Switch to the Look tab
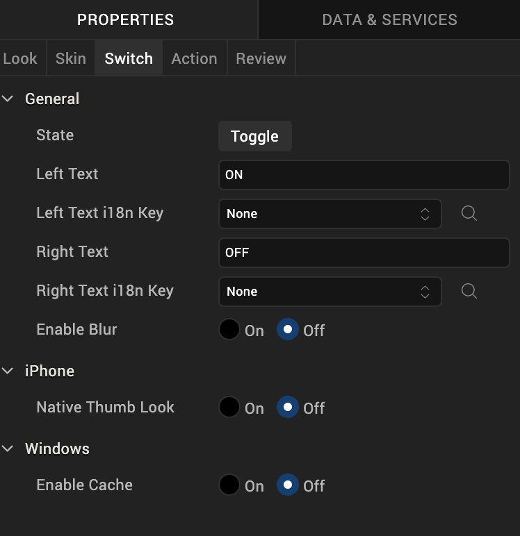The height and width of the screenshot is (536, 520). click(20, 58)
